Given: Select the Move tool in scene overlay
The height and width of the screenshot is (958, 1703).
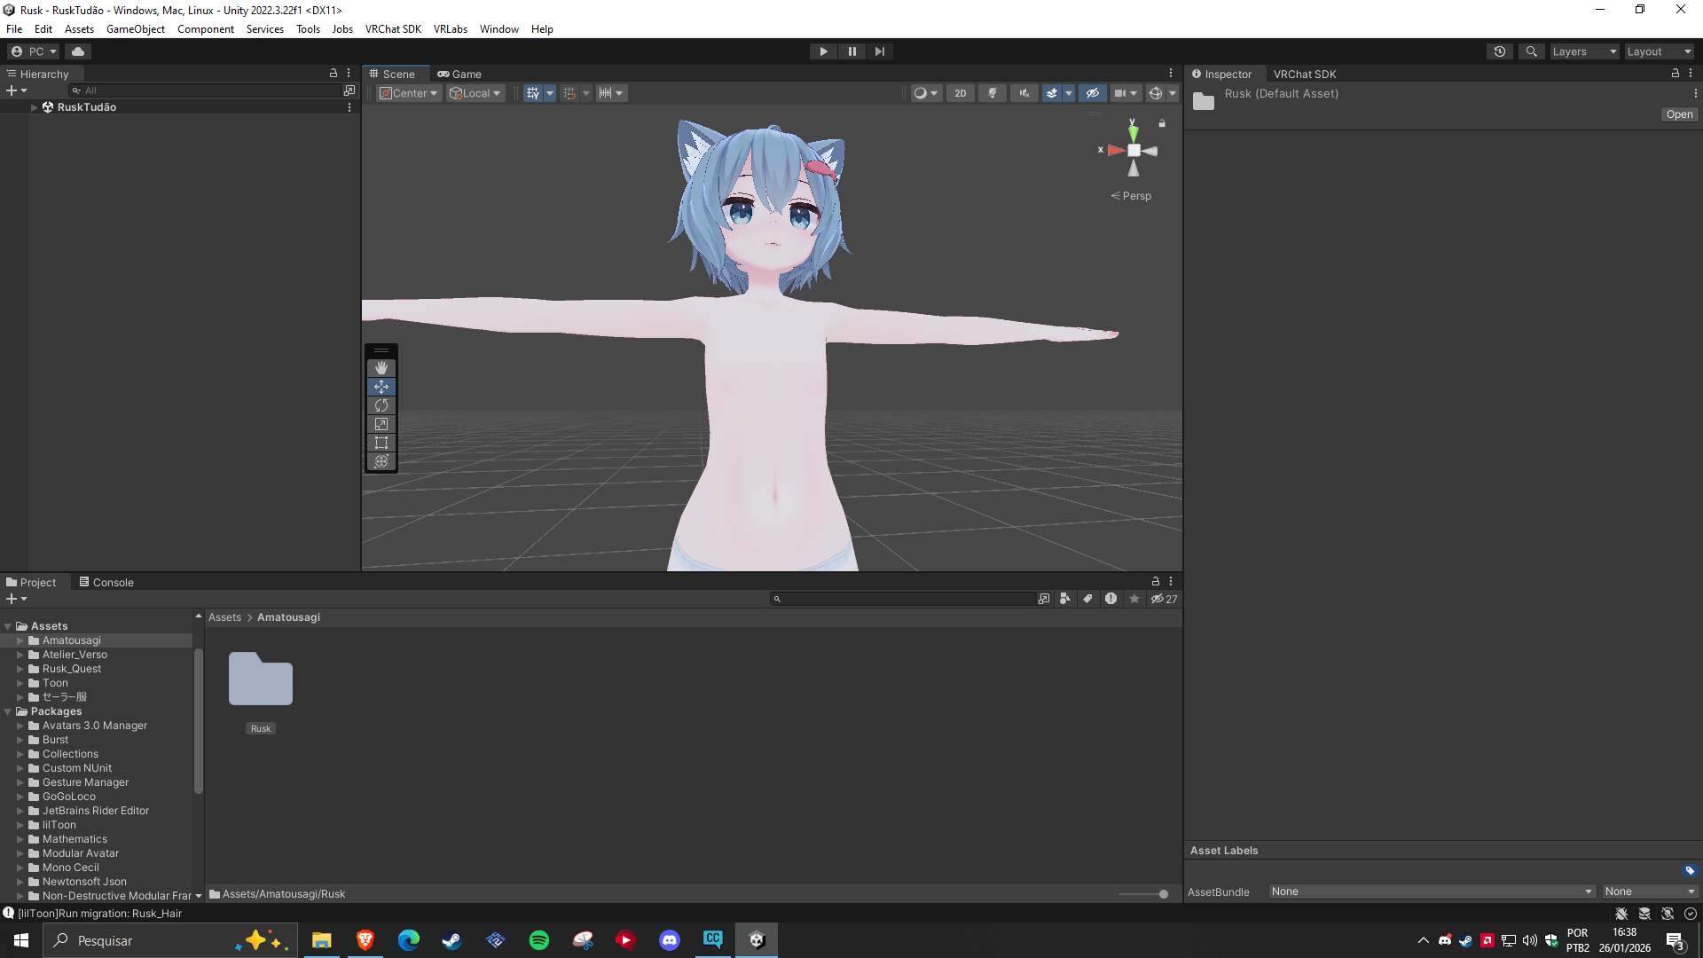Looking at the screenshot, I should 381,387.
